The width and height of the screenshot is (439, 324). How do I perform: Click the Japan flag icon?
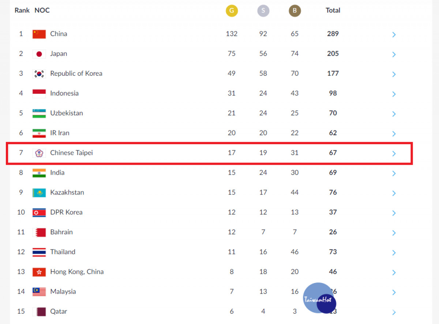click(x=39, y=54)
